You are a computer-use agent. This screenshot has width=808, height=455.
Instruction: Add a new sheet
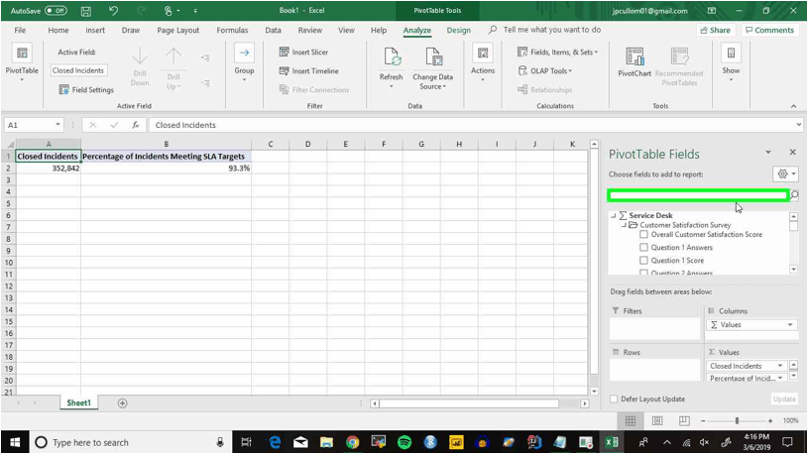click(x=122, y=403)
